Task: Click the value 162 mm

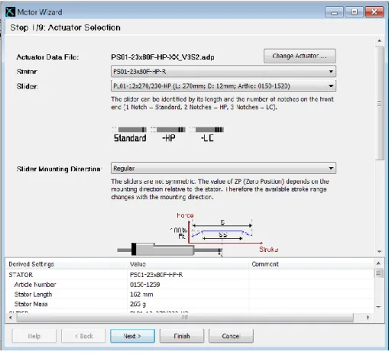Action: (x=141, y=295)
